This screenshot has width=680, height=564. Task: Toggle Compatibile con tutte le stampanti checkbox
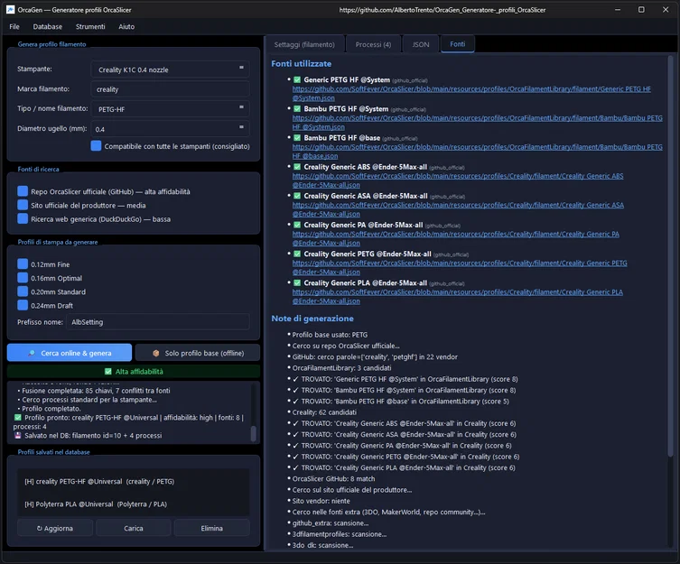pyautogui.click(x=97, y=146)
